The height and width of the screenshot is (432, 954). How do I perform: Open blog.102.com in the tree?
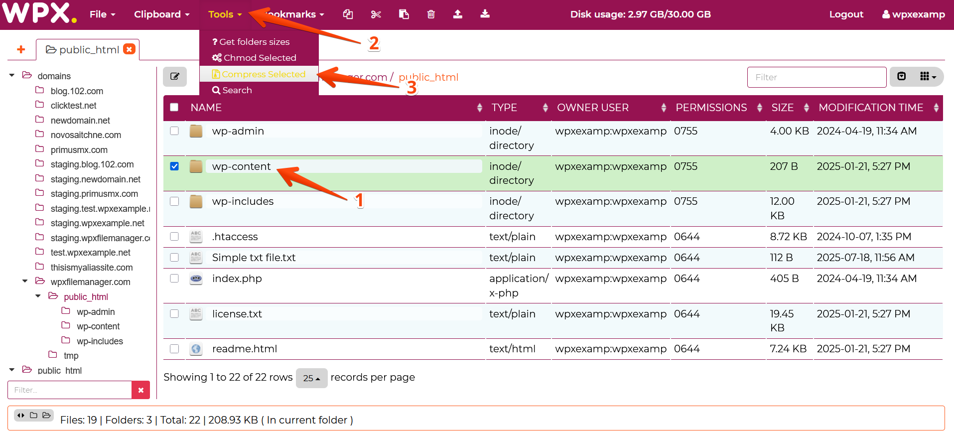[77, 91]
